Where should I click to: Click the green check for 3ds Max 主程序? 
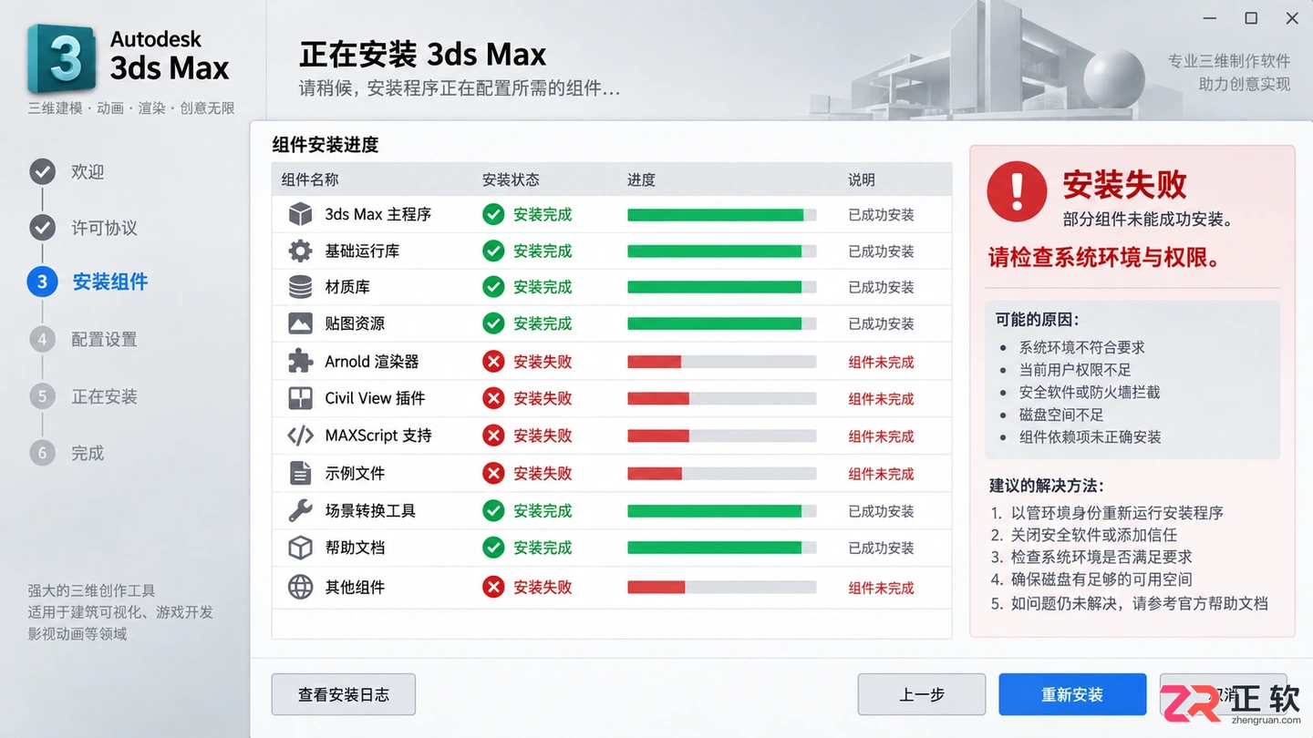(493, 214)
